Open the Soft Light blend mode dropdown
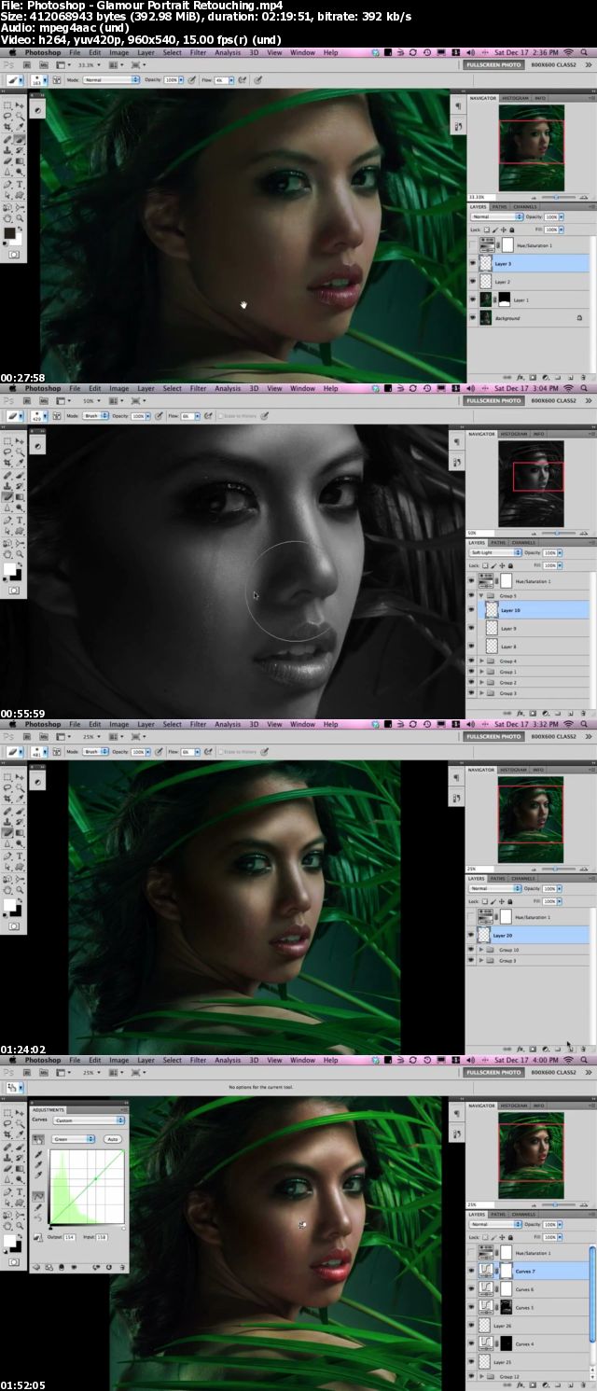The width and height of the screenshot is (597, 1391). pos(495,552)
